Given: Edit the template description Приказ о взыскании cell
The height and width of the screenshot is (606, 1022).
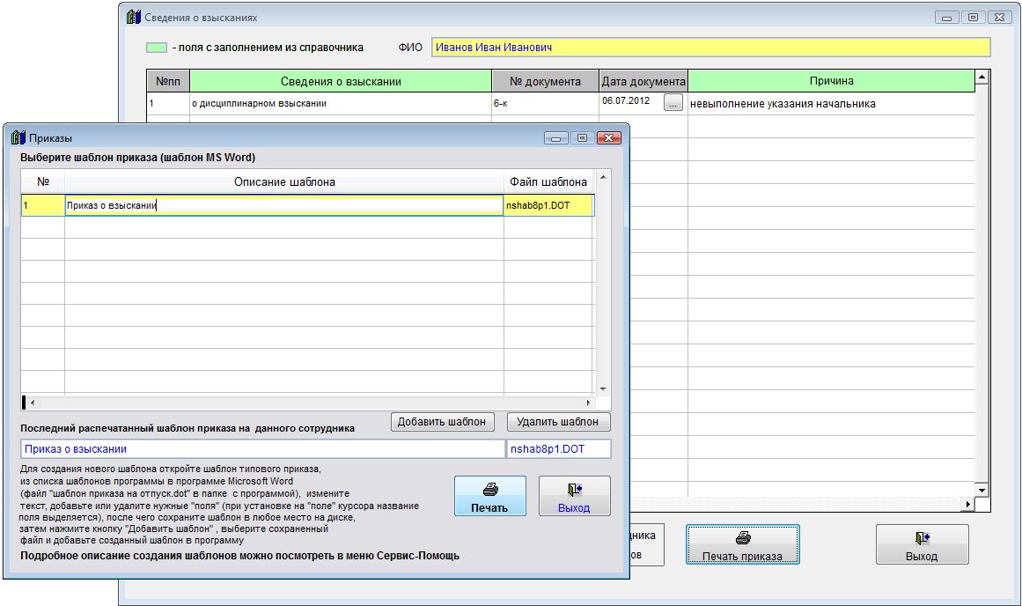Looking at the screenshot, I should 283,205.
